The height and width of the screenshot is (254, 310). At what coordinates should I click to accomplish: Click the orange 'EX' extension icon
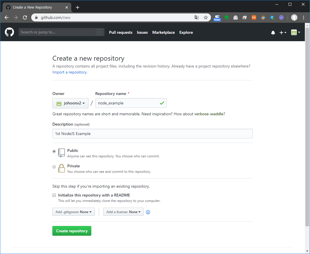click(254, 17)
